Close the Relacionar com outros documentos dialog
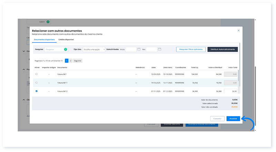Viewport: 276px width, 152px height. 238,31
